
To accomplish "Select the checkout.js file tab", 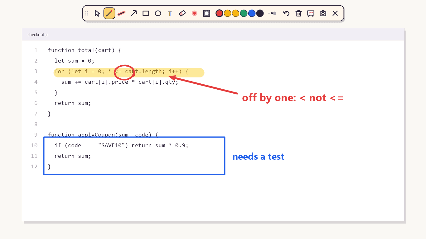I will click(38, 35).
